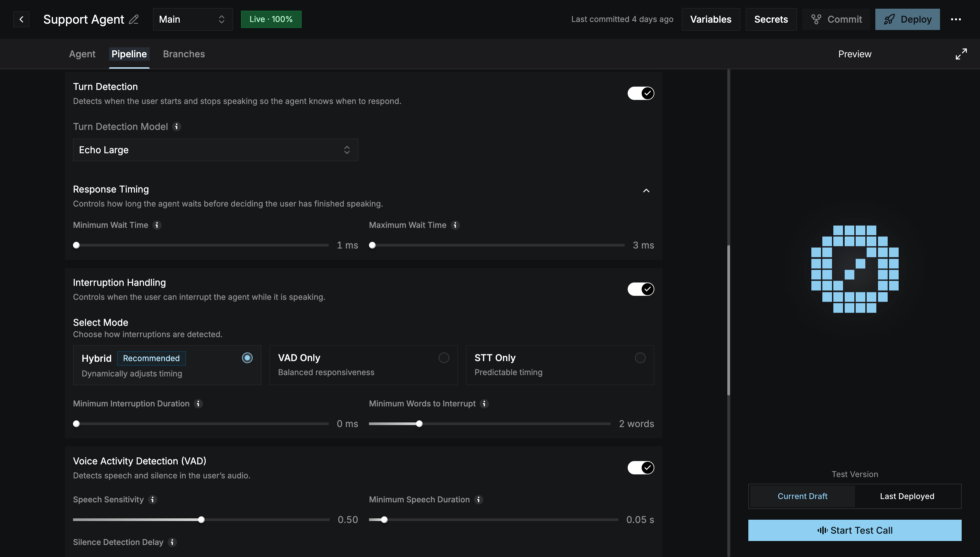
Task: Show info for Silence Detection Delay
Action: pos(172,542)
